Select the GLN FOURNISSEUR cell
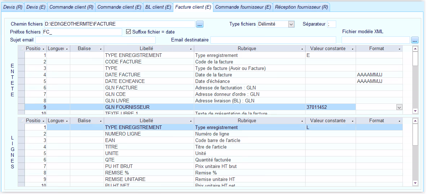 (x=149, y=107)
